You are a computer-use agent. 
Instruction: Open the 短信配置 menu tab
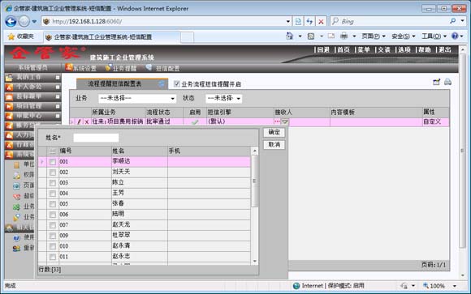tap(164, 68)
